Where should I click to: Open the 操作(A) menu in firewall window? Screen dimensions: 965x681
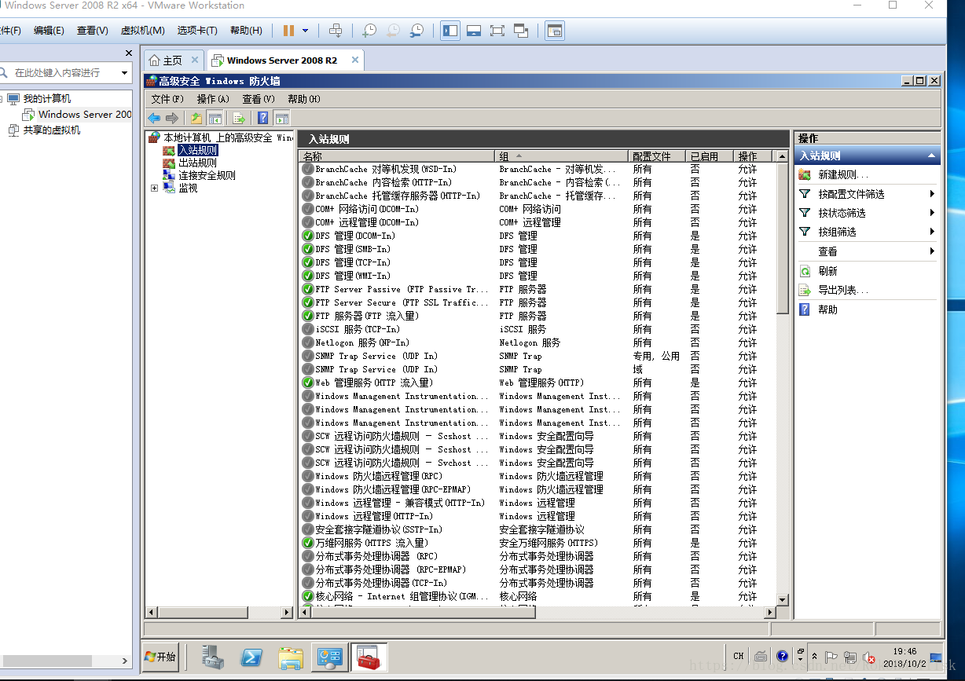point(212,99)
